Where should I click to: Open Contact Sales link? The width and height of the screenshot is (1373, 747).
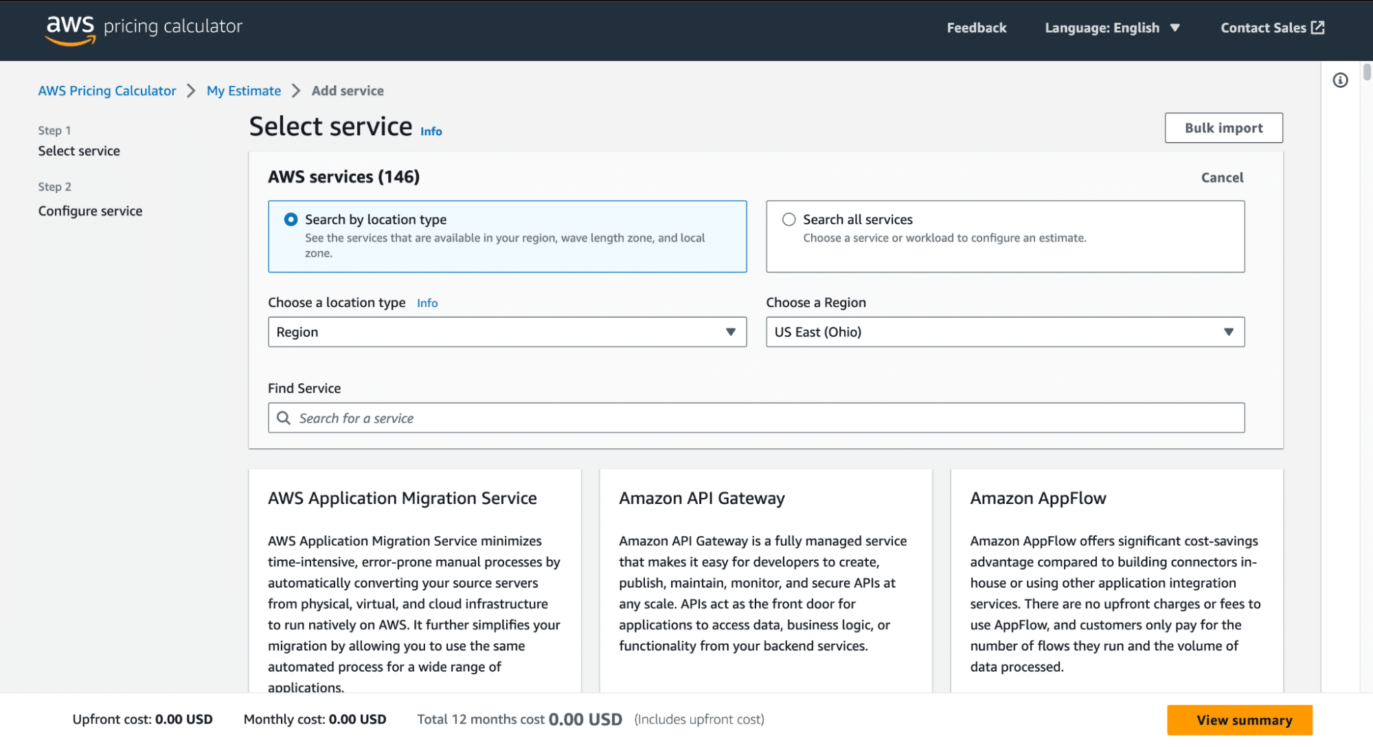point(1272,27)
